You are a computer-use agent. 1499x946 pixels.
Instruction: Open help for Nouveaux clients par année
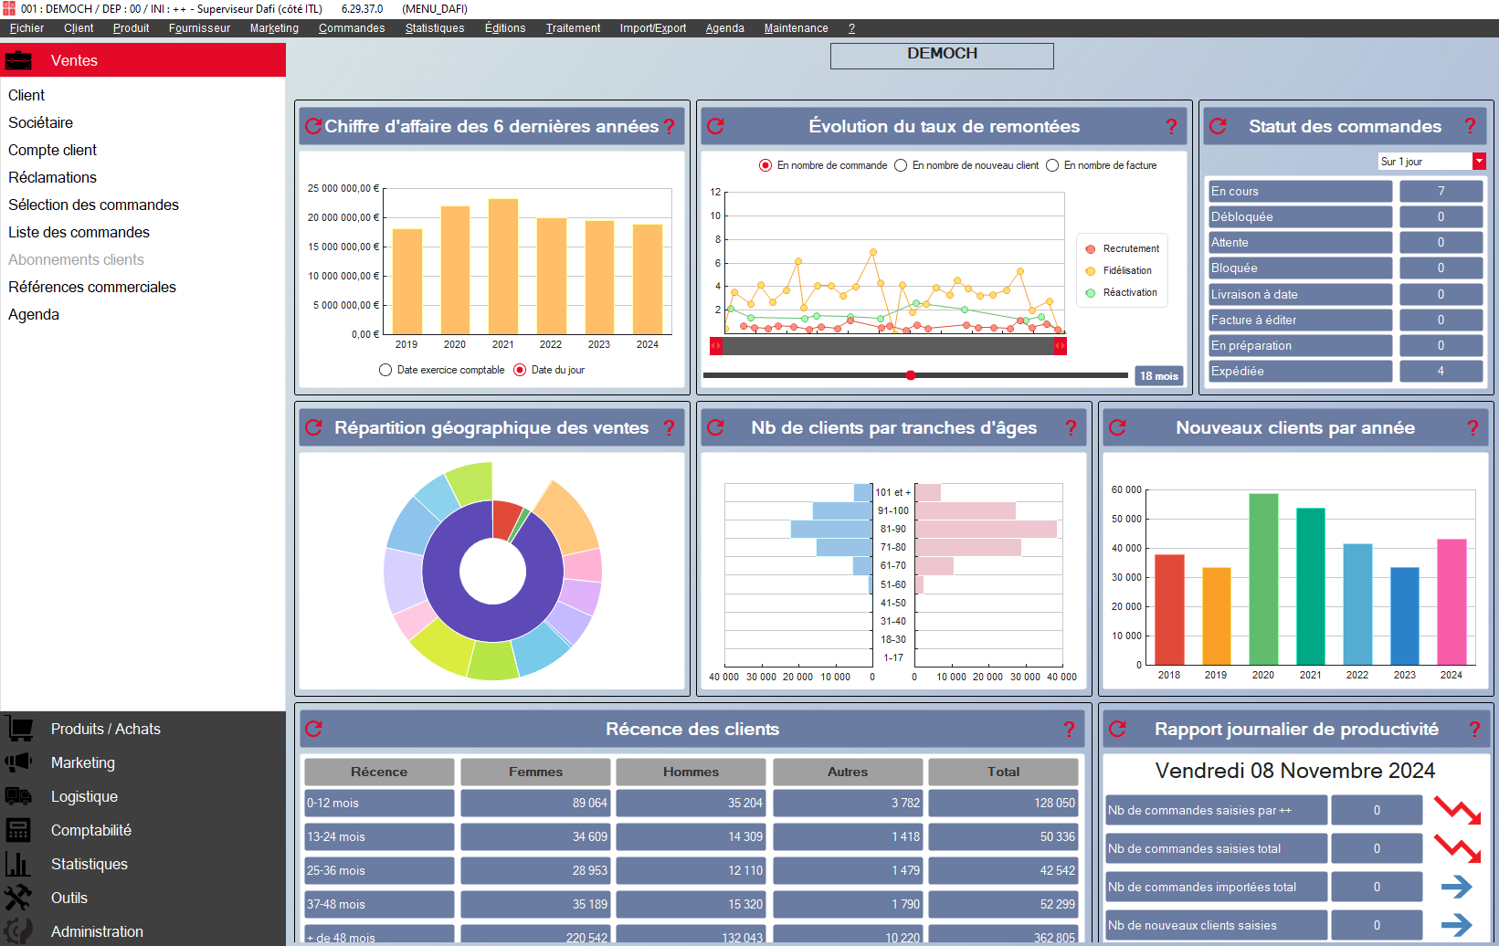click(1473, 428)
